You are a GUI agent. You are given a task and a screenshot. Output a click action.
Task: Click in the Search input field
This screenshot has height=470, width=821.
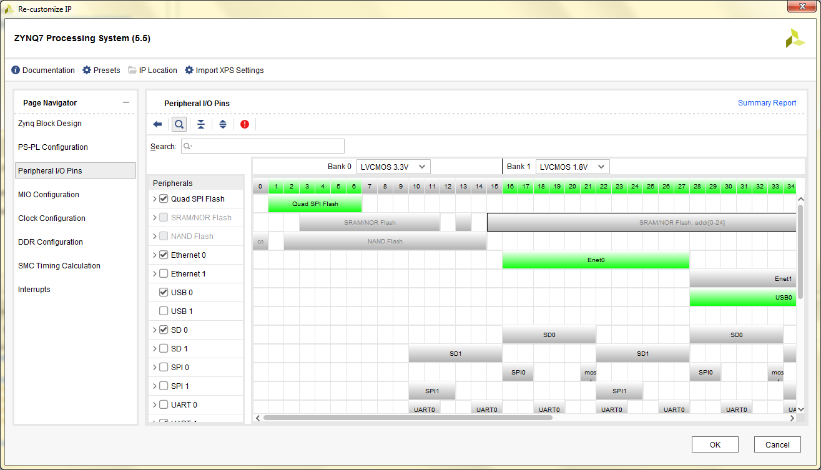(x=263, y=146)
